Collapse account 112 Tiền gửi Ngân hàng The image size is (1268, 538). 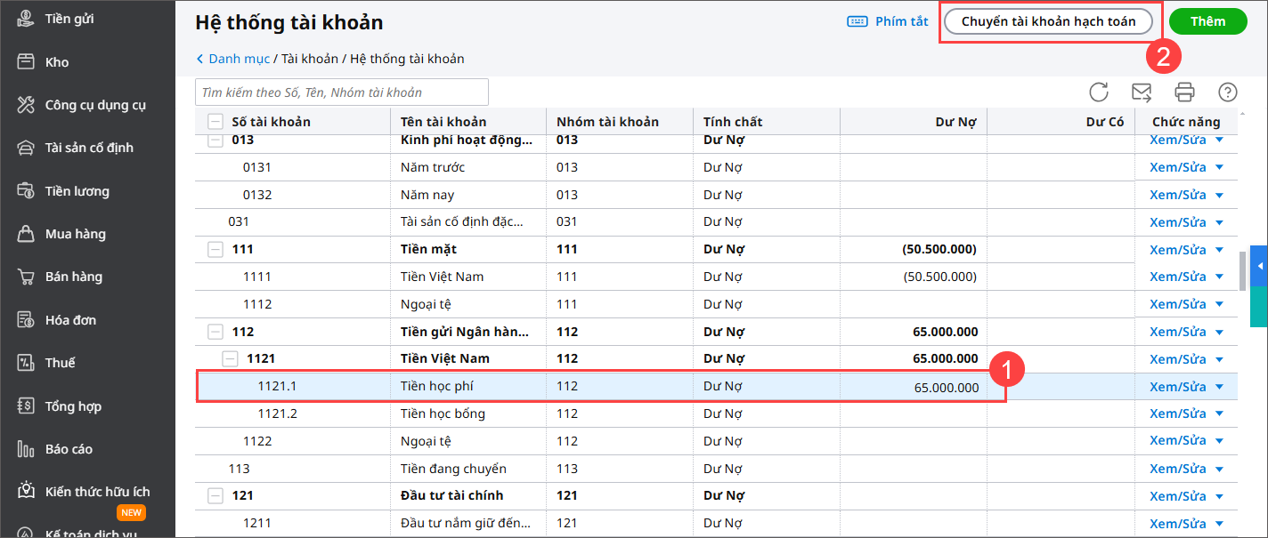pos(215,332)
